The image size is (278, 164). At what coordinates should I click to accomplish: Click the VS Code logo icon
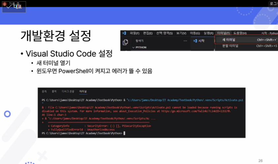pos(124,33)
